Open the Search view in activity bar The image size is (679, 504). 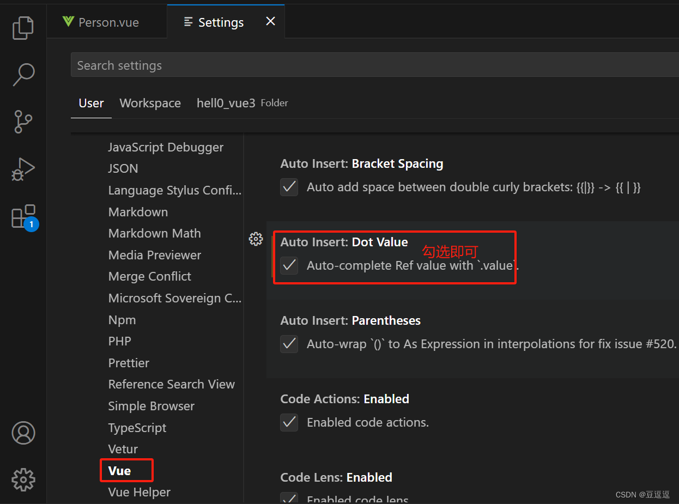click(x=23, y=75)
